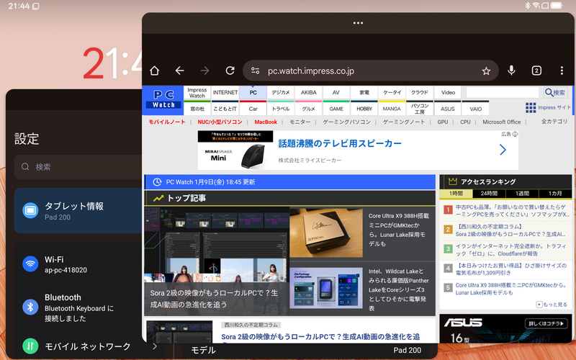Tap the Bluetooth status bar icon
576x360 pixels.
[x=528, y=6]
